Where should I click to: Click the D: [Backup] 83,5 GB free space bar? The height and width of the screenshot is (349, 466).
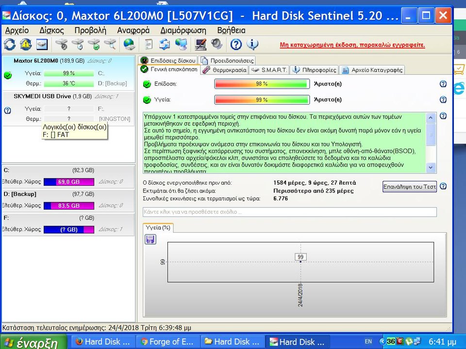tap(69, 206)
